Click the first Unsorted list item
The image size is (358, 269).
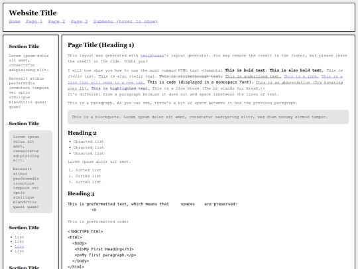point(89,141)
